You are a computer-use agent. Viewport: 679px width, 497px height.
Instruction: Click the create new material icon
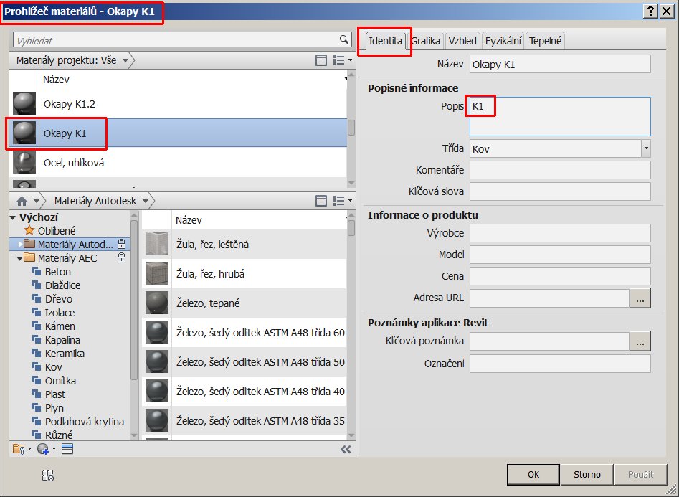coord(43,449)
